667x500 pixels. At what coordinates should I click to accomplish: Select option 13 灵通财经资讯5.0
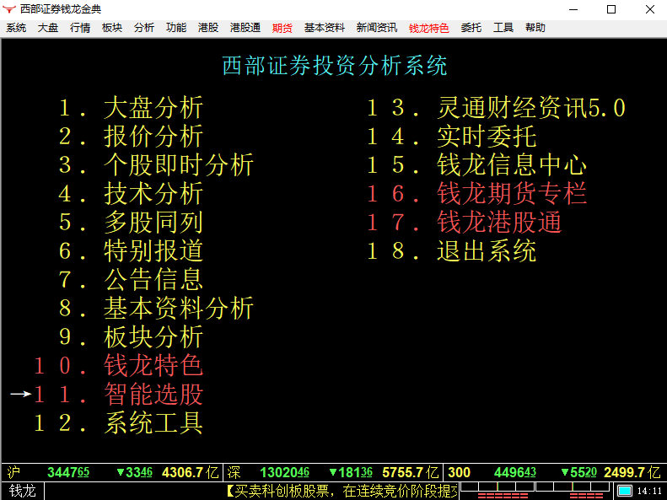pyautogui.click(x=496, y=107)
